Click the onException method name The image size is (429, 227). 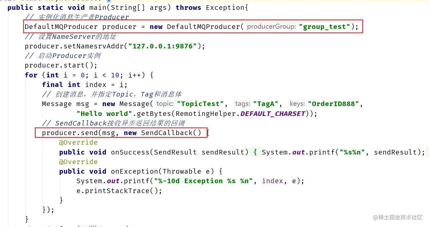click(x=135, y=171)
